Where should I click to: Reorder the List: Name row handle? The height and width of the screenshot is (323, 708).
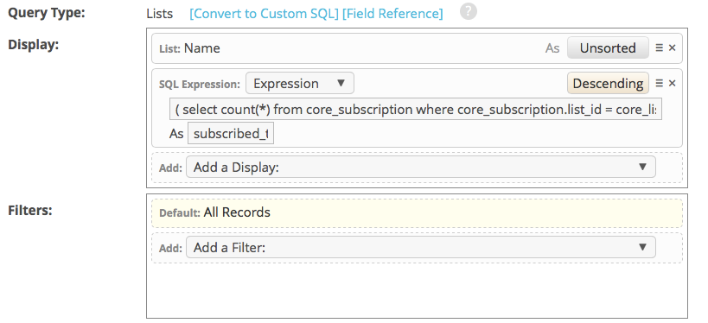pos(659,47)
